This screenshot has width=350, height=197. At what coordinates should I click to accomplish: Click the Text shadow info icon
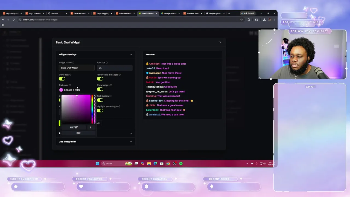pyautogui.click(x=110, y=96)
